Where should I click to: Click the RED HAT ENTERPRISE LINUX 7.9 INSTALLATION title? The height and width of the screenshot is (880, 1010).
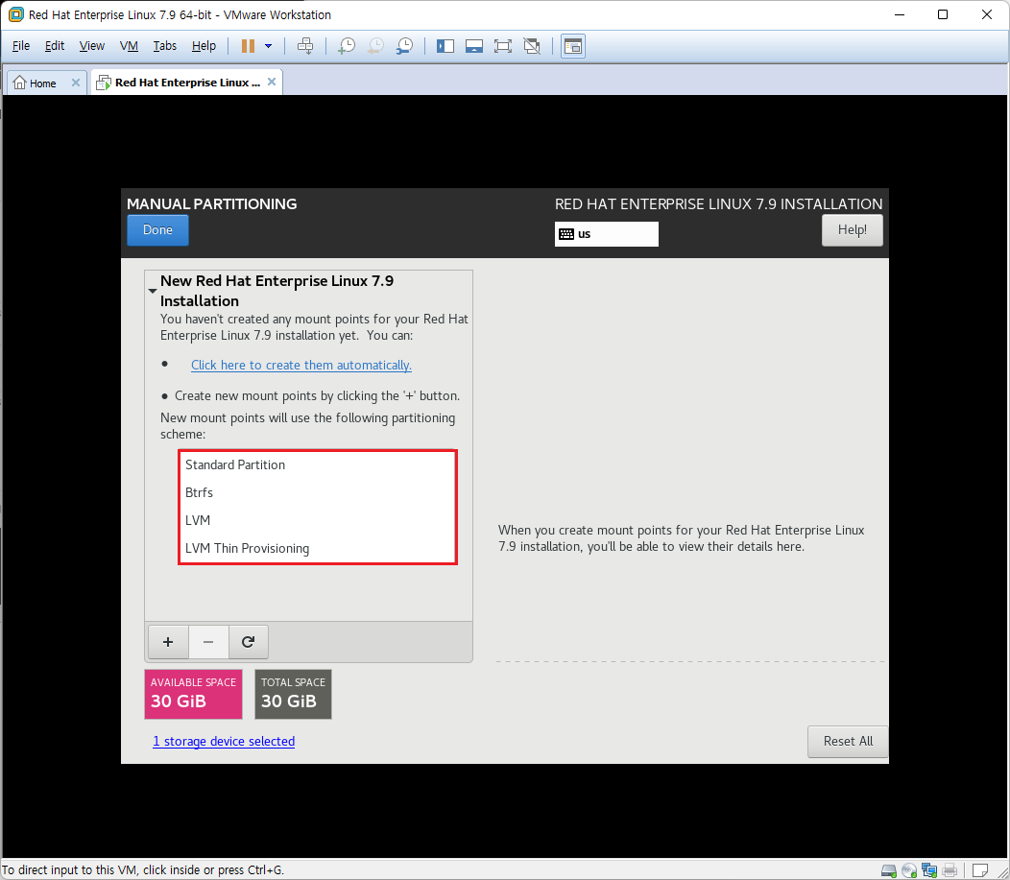[x=718, y=204]
